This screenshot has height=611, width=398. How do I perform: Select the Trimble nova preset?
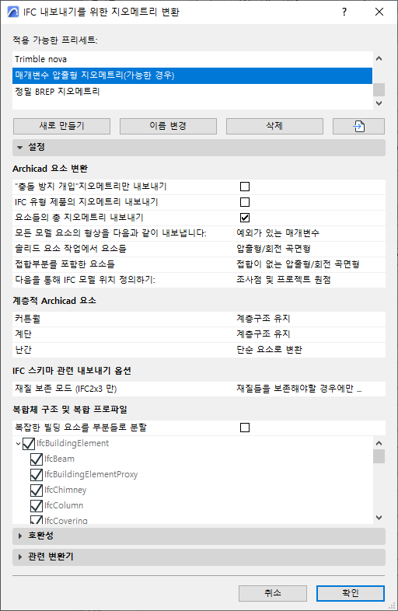coord(192,59)
